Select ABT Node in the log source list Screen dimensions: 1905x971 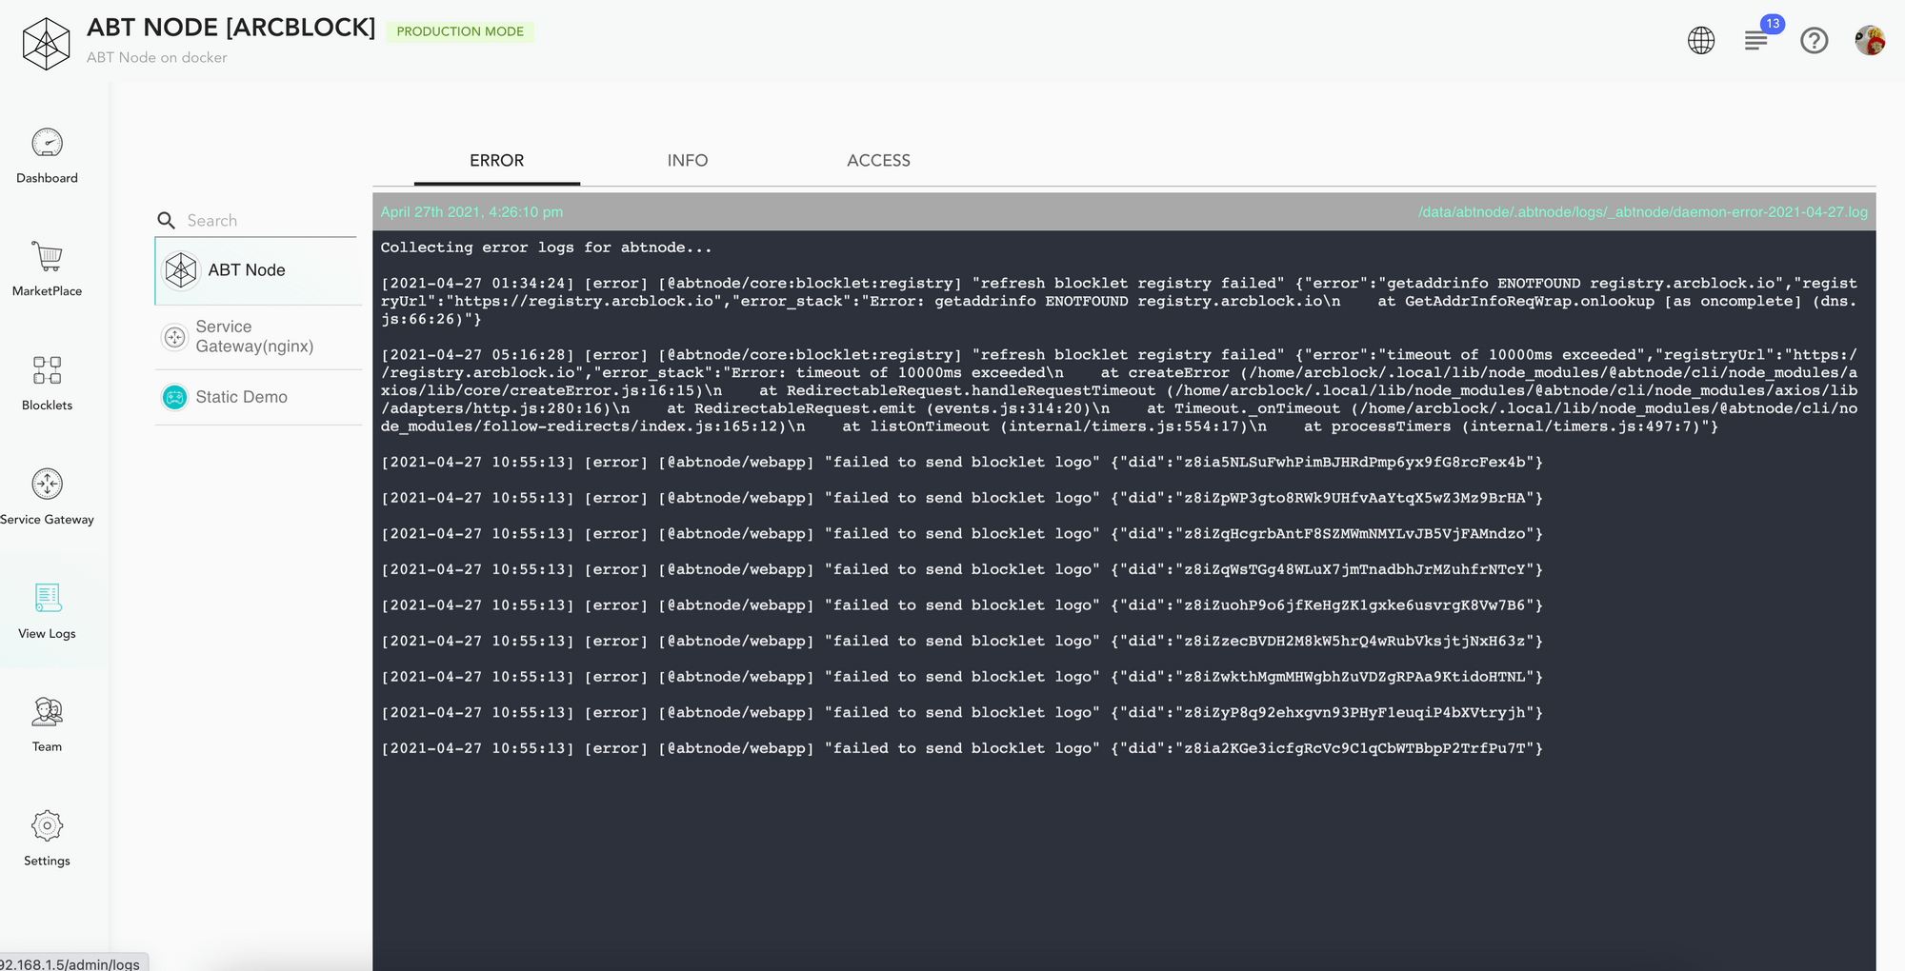[258, 270]
